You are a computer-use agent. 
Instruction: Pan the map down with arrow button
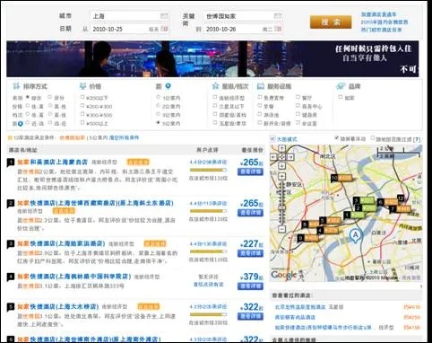pos(281,165)
